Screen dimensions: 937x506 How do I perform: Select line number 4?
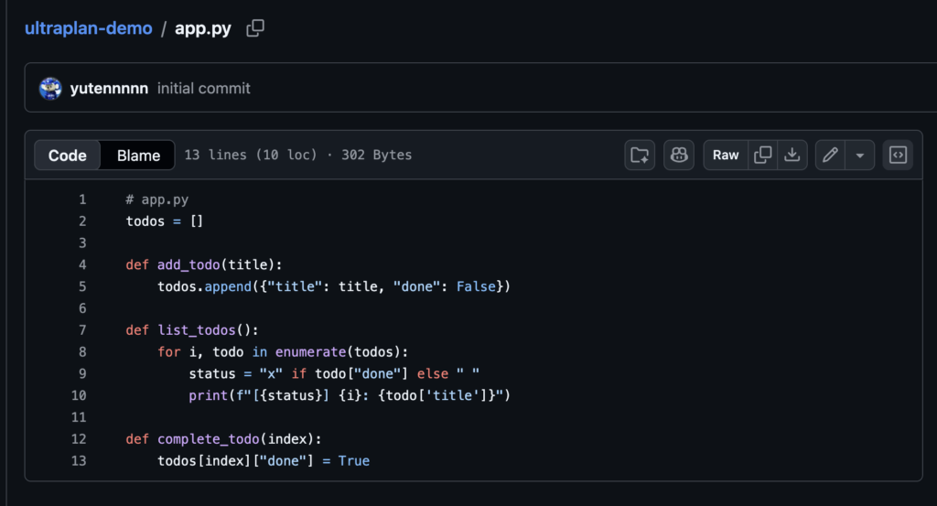tap(82, 265)
